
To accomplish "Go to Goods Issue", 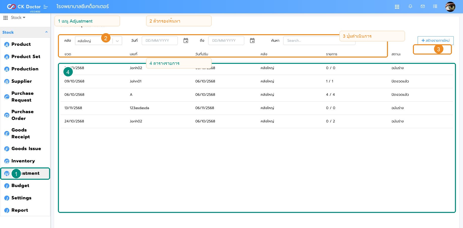I will tap(26, 149).
